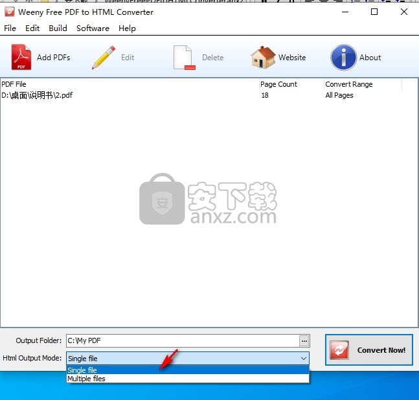
Task: Click the Output Folder path field
Action: tap(183, 340)
